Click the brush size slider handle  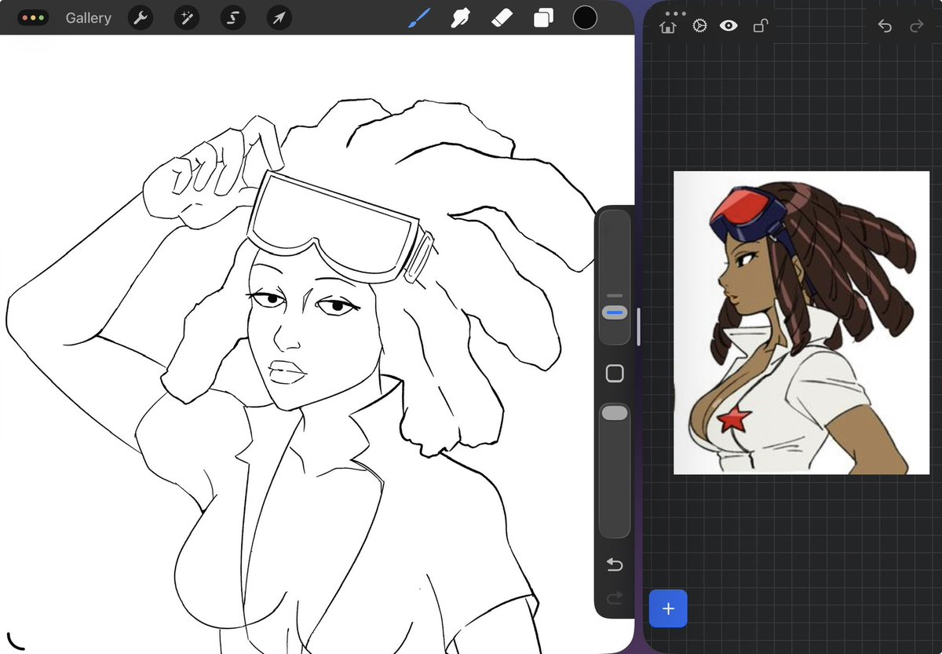(x=615, y=312)
